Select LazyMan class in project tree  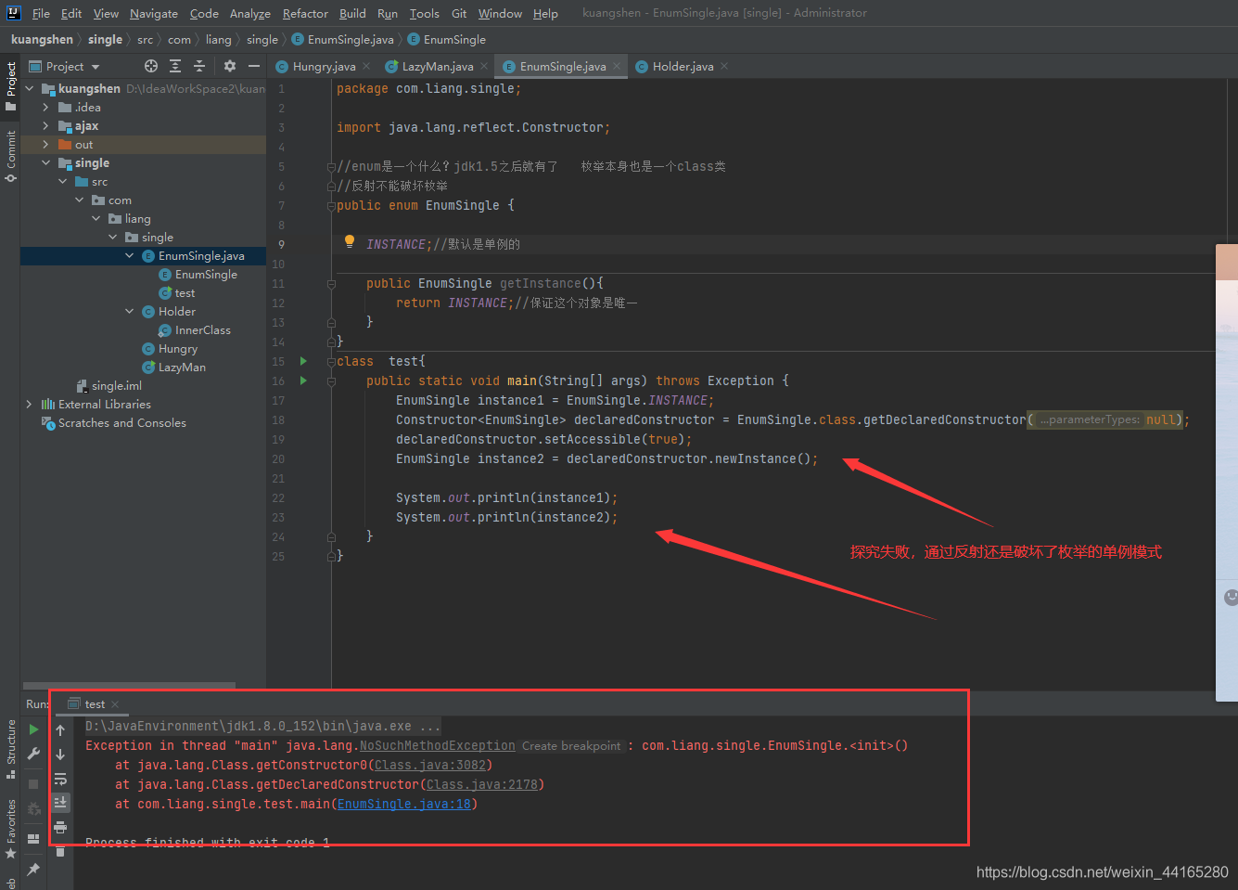click(182, 367)
